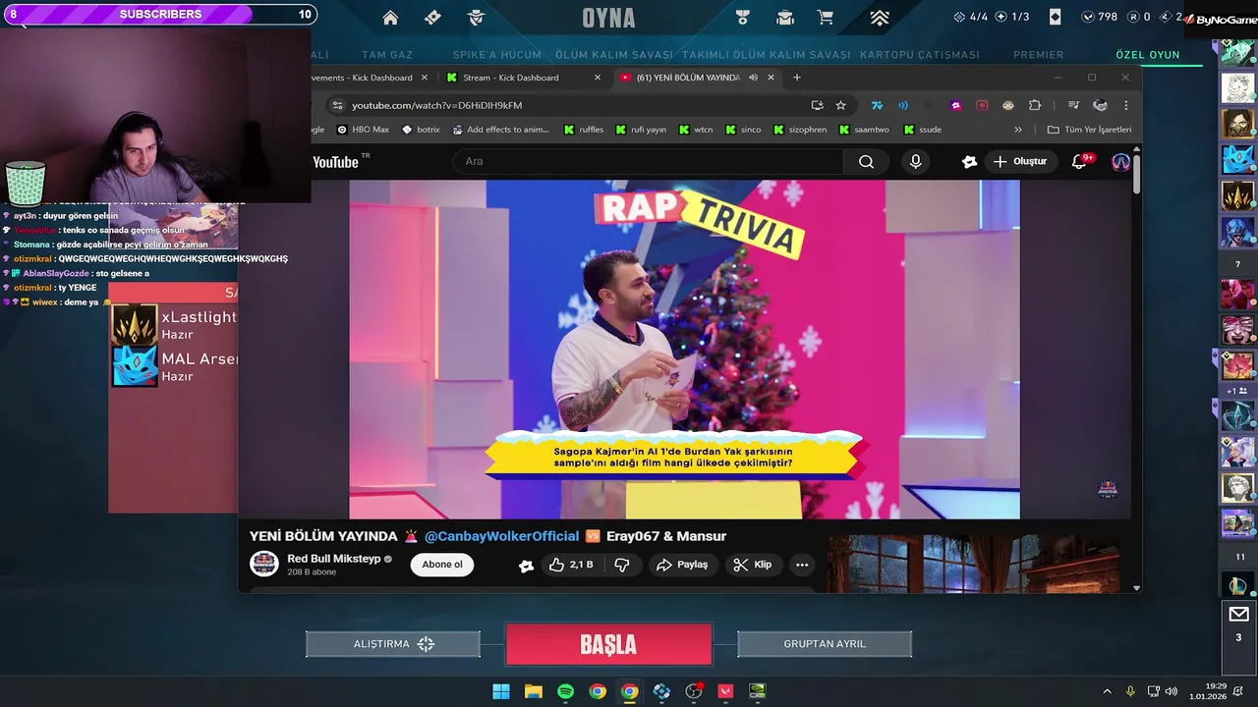This screenshot has height=707, width=1258.
Task: Select KARTOPU ÇATIŞMASI mode tab
Action: click(x=919, y=55)
